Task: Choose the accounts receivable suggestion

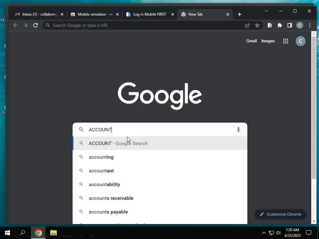Action: click(160, 198)
